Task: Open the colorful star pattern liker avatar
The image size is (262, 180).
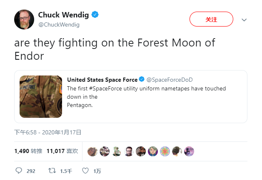Action: (x=165, y=151)
